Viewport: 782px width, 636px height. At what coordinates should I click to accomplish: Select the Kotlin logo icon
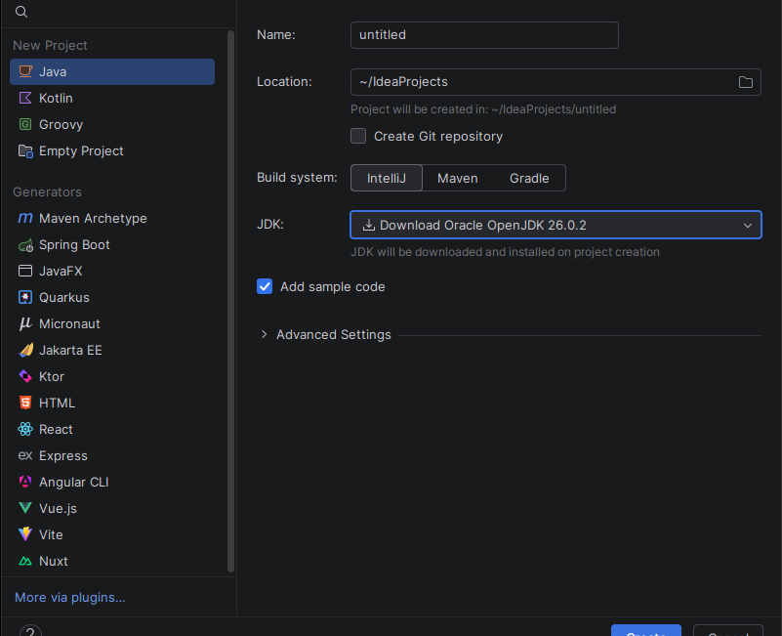pyautogui.click(x=25, y=98)
